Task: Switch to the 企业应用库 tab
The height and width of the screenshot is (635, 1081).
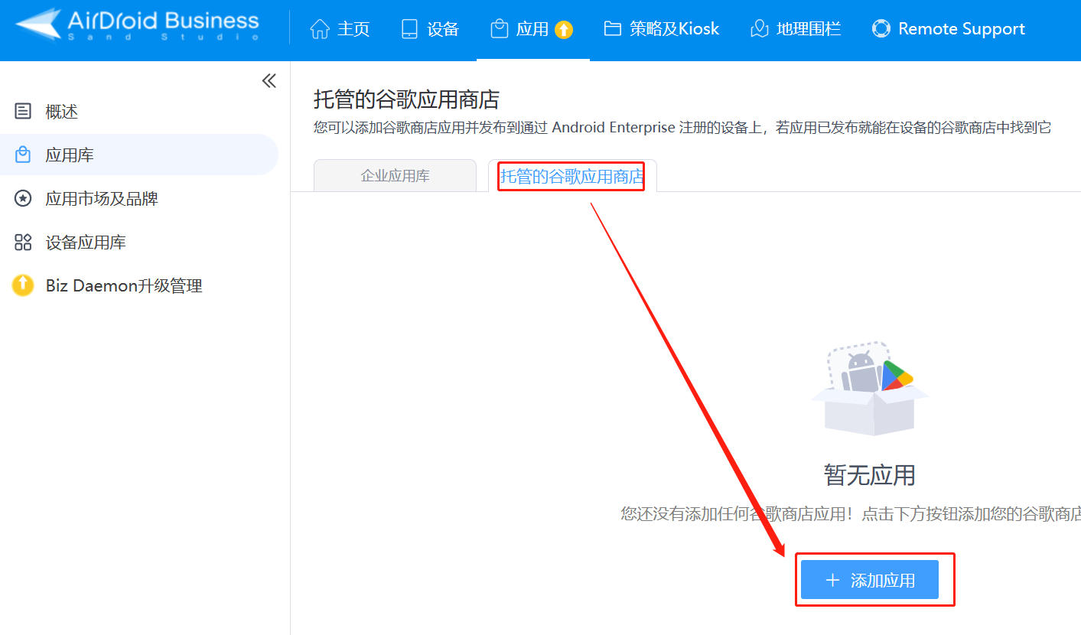Action: [x=395, y=176]
